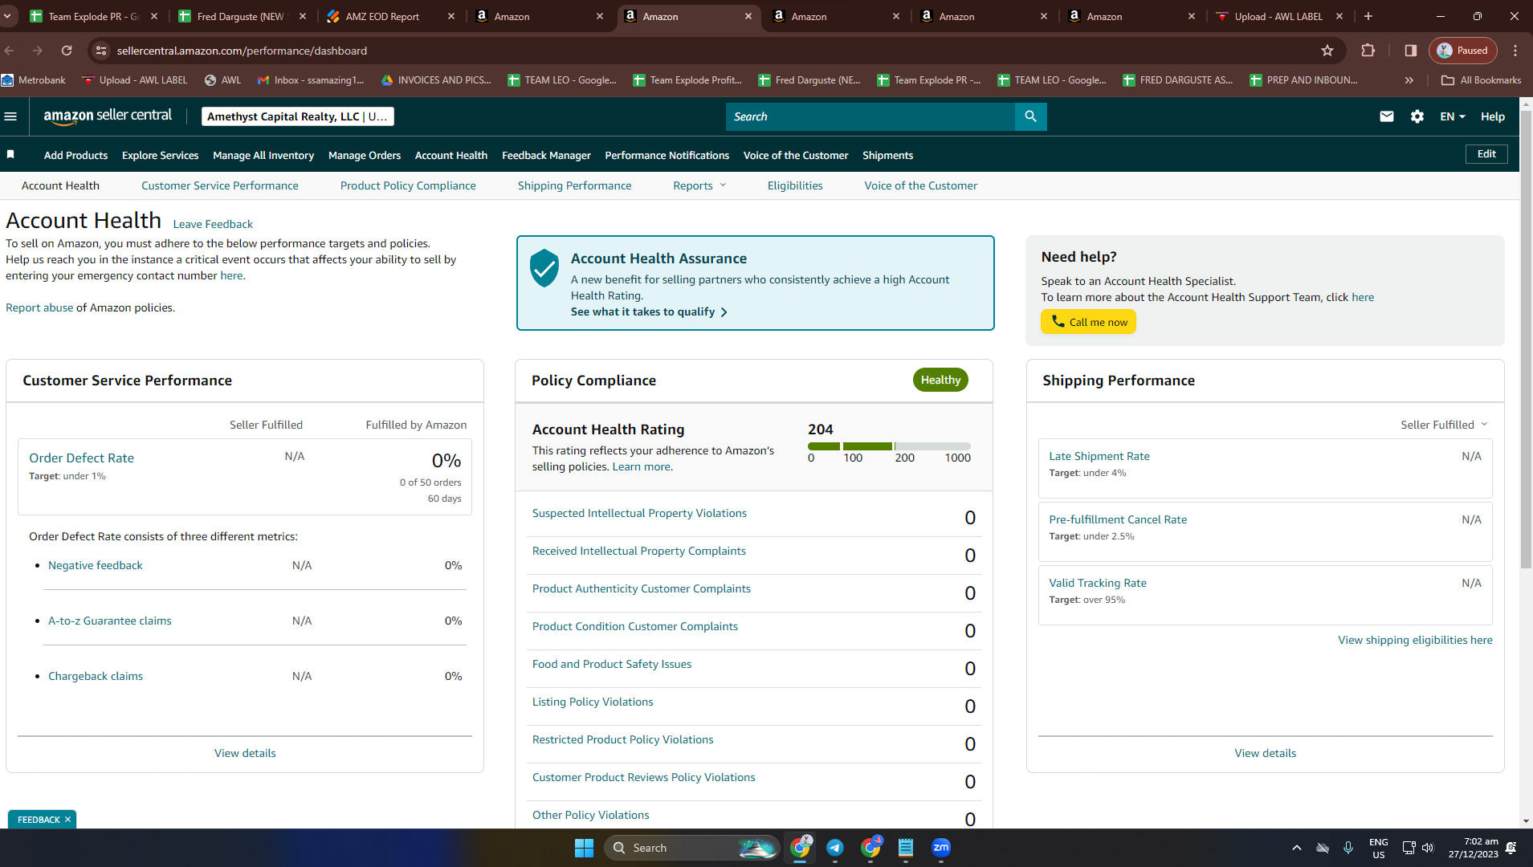This screenshot has width=1533, height=867.
Task: Click the bookmark flag icon in nav bar
Action: tap(10, 155)
